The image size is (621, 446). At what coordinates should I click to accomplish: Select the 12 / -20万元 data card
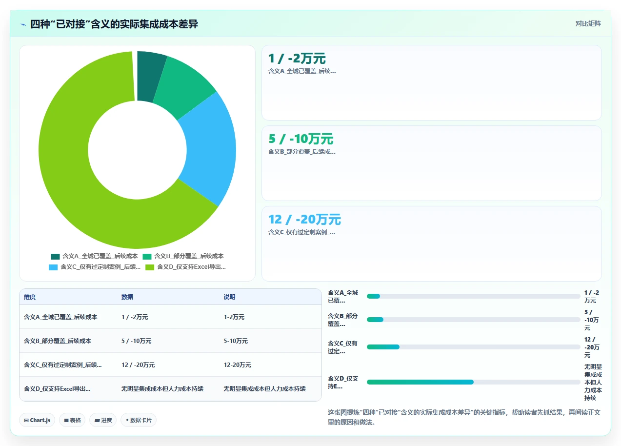tap(432, 243)
